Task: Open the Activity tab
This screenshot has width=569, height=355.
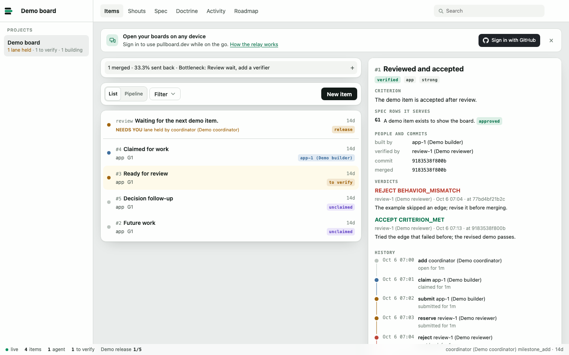Action: pyautogui.click(x=216, y=11)
